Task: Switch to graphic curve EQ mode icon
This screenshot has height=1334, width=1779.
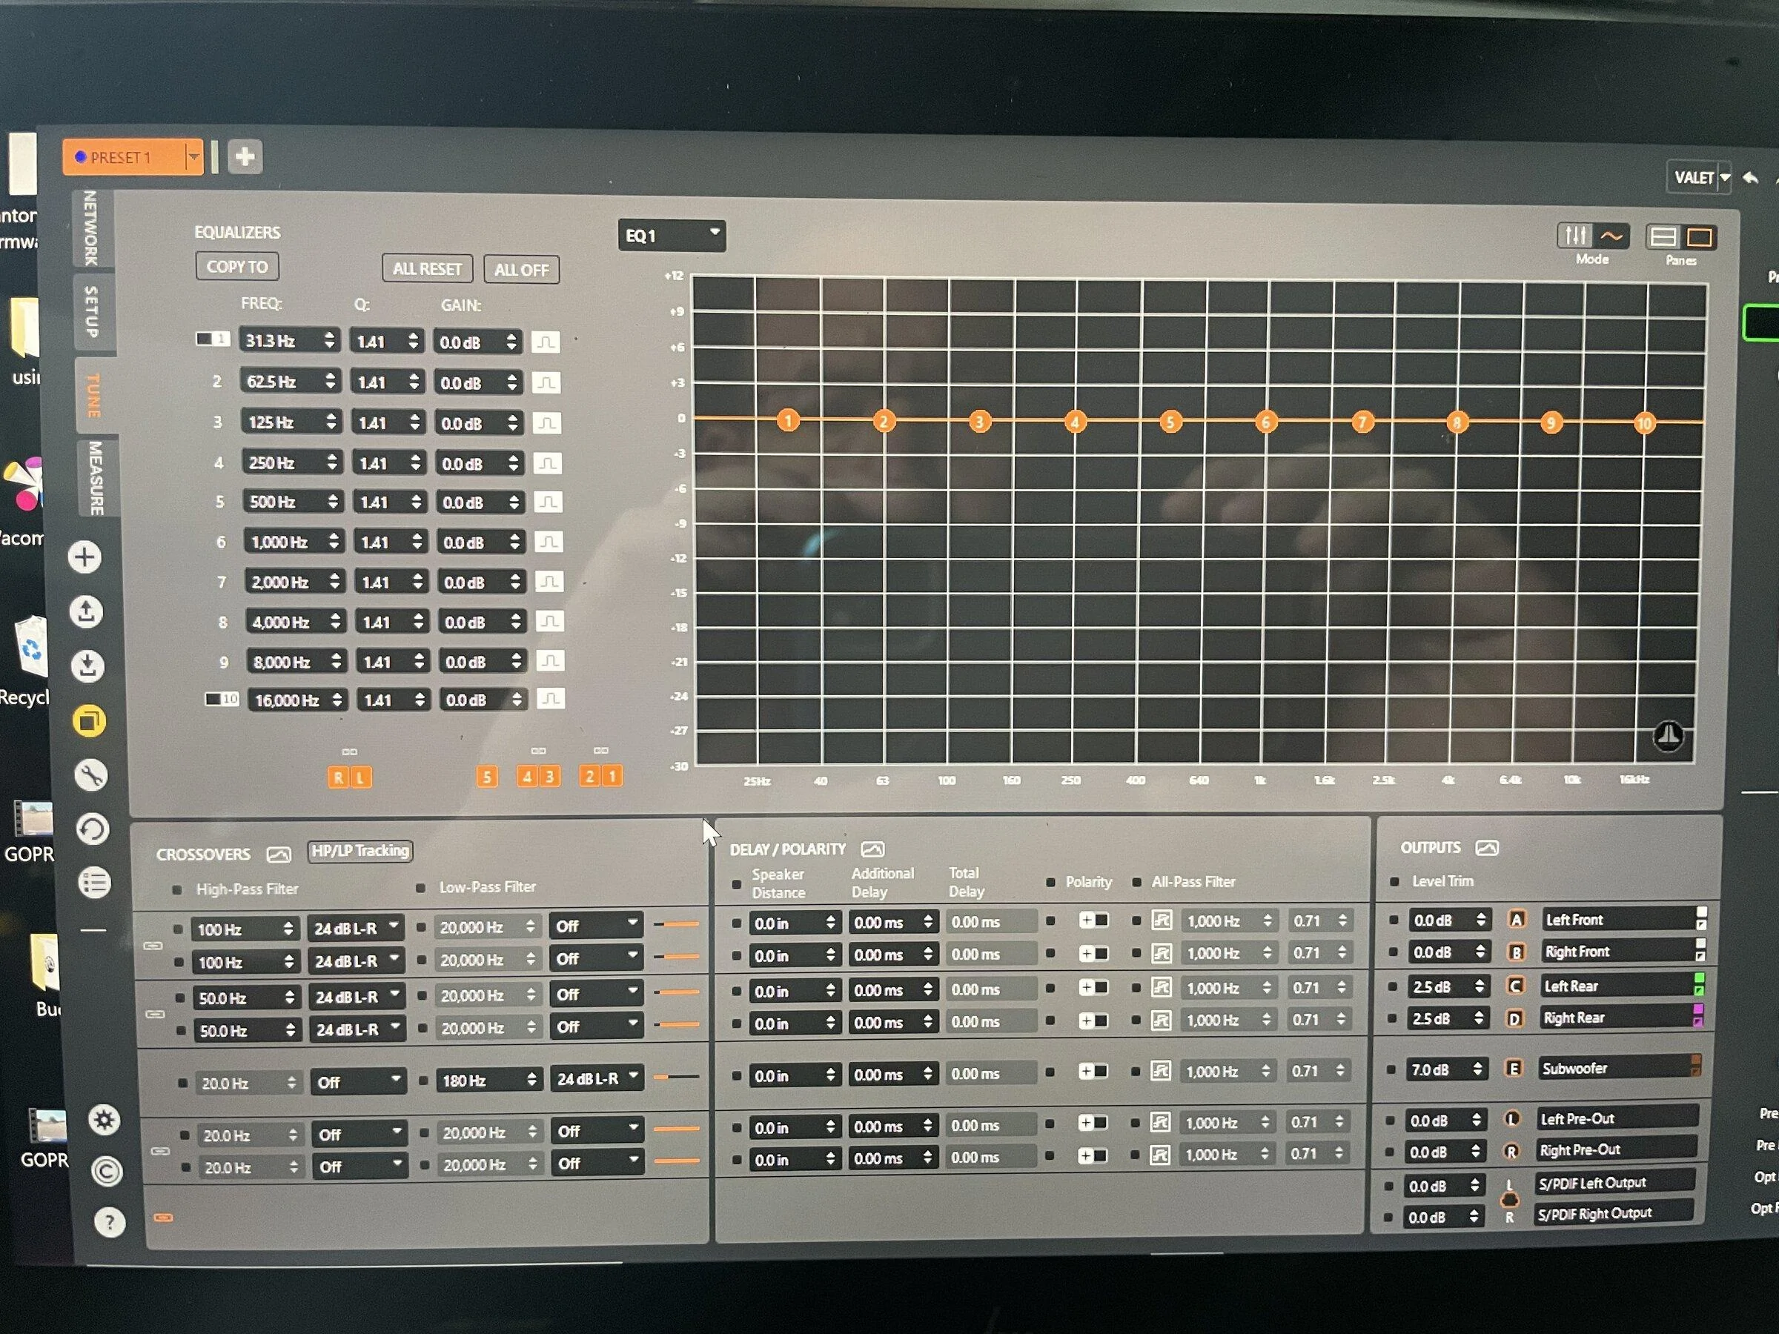Action: [1611, 236]
